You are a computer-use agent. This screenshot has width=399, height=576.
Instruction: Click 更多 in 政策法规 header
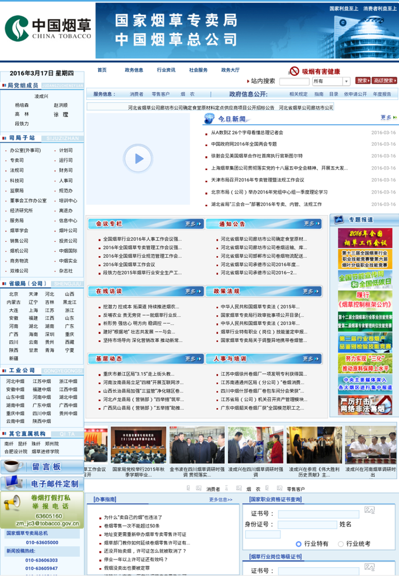[310, 291]
